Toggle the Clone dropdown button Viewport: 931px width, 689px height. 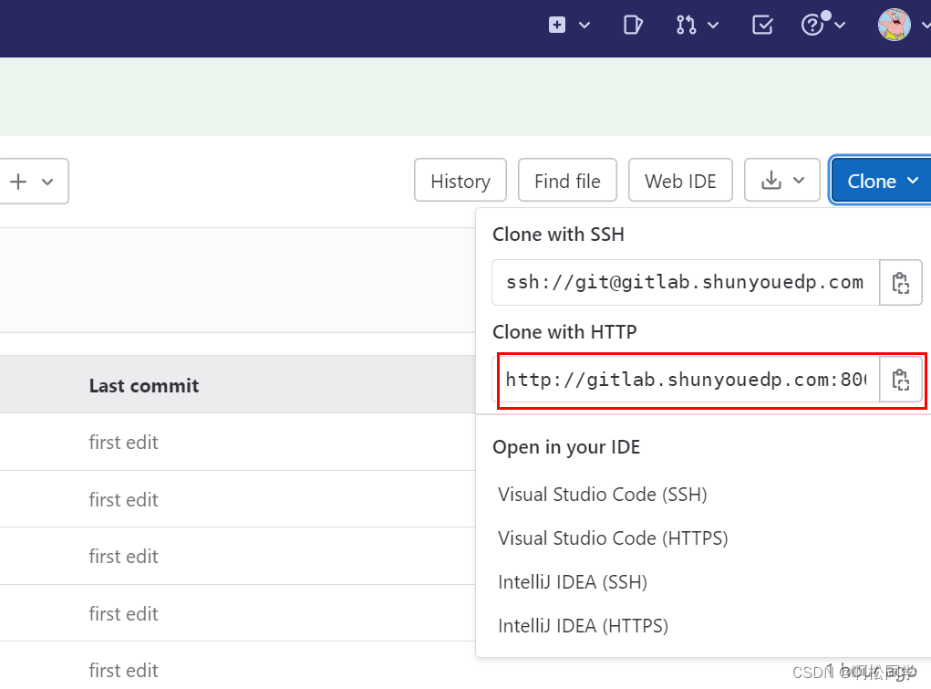pos(881,181)
